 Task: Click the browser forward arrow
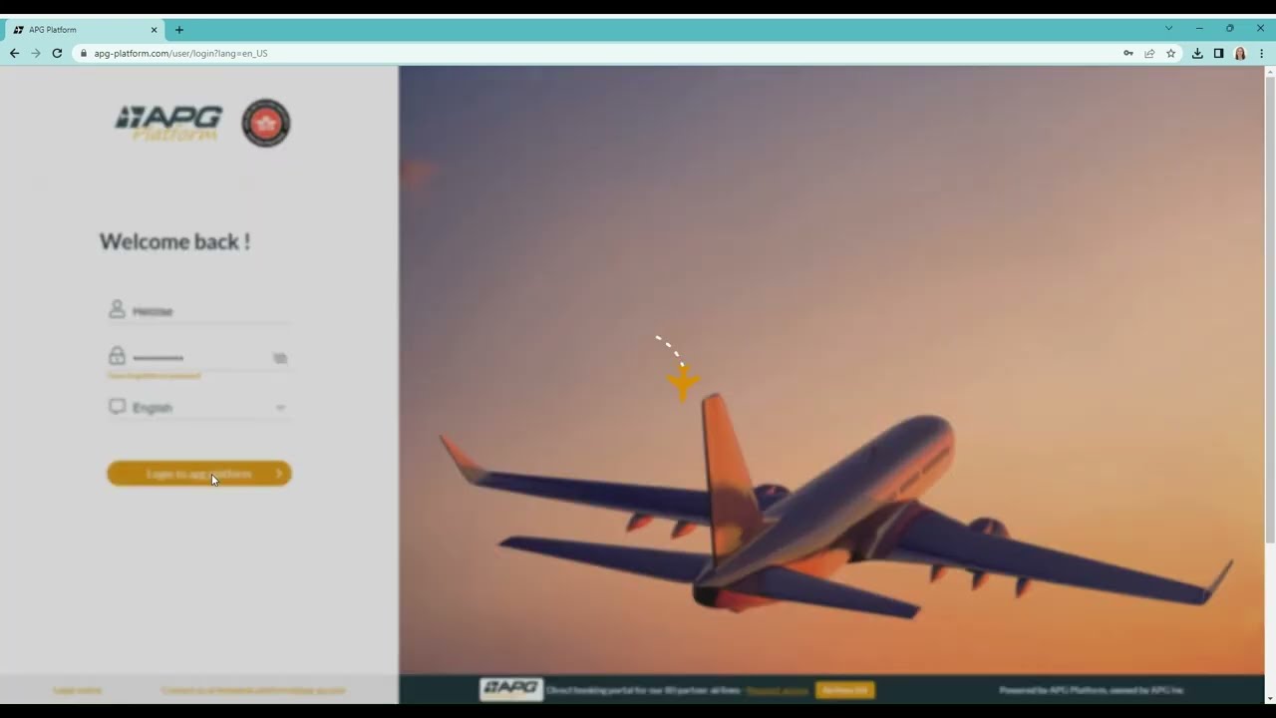point(36,53)
